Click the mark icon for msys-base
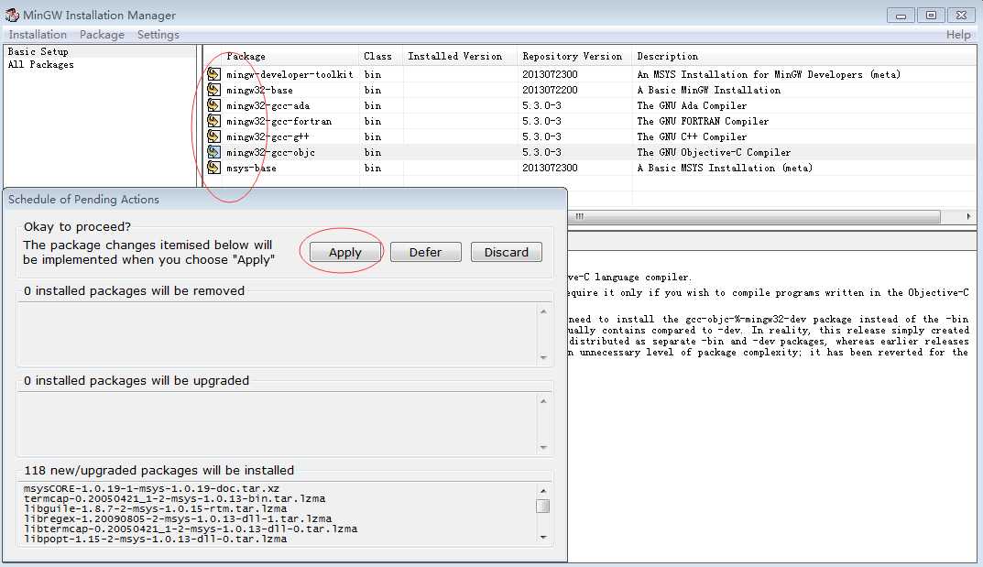 point(213,168)
